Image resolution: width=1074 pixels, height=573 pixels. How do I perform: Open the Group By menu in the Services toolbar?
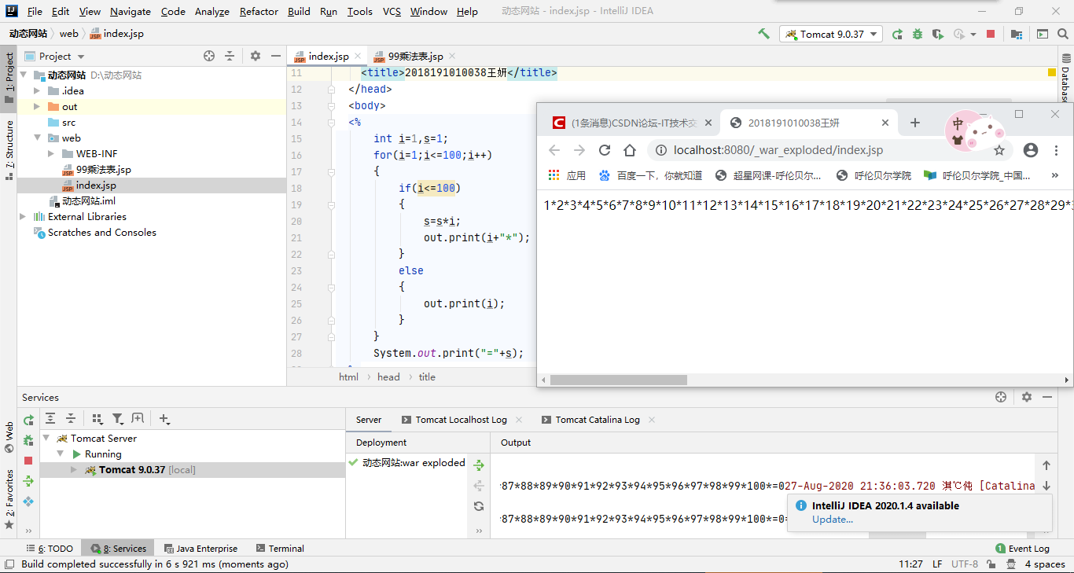pyautogui.click(x=97, y=419)
